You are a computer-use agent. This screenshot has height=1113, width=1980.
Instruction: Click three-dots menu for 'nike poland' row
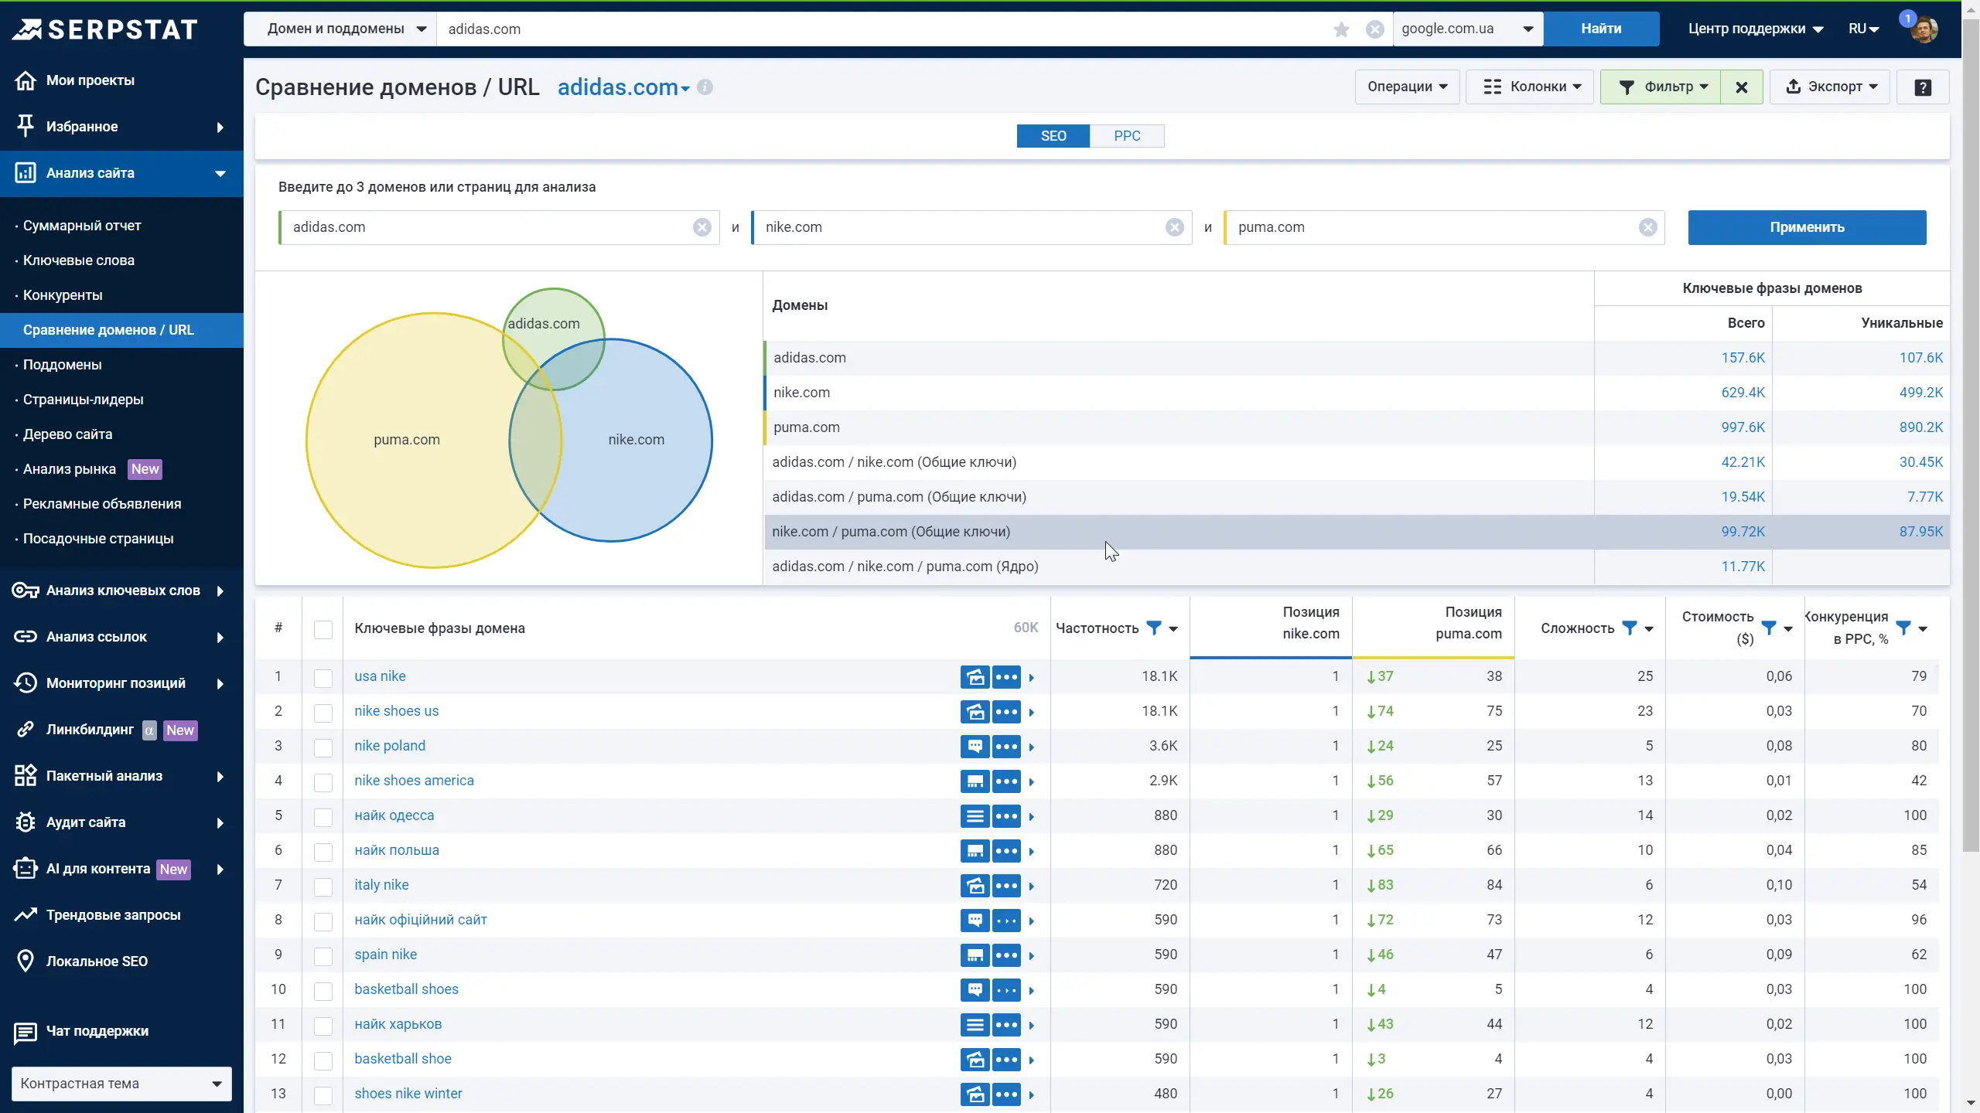(x=1006, y=746)
